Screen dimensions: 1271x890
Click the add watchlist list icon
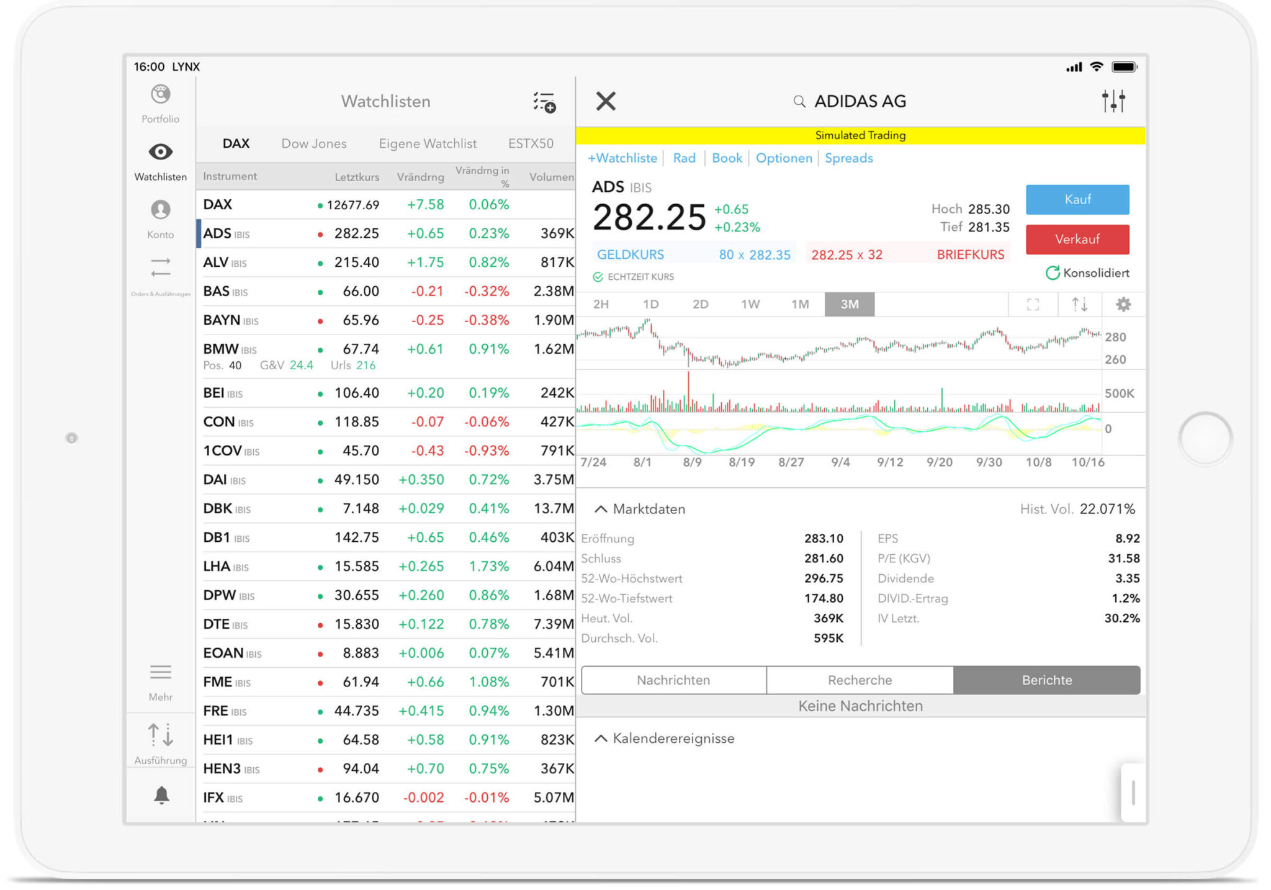(544, 102)
